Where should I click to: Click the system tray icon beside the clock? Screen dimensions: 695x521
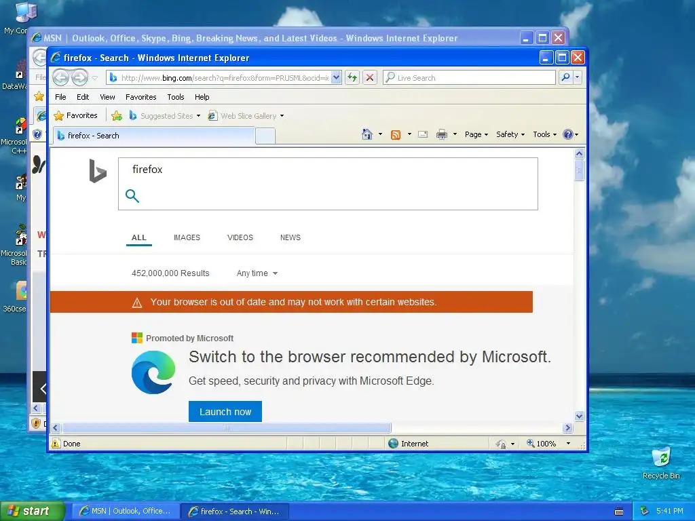[x=645, y=511]
